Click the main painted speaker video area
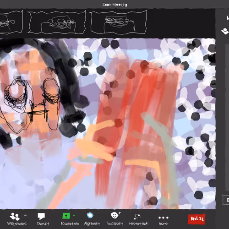The image size is (229, 229). 108,124
